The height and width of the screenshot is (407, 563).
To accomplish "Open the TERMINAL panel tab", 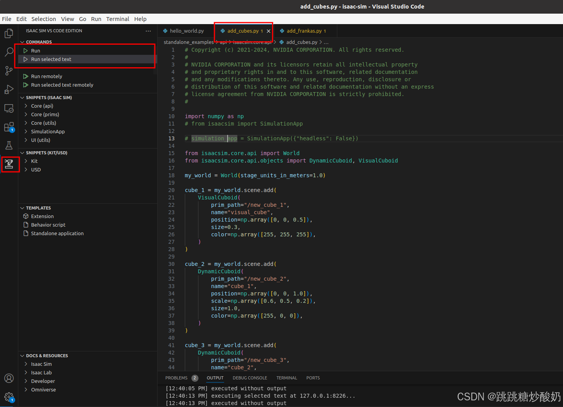I will coord(287,377).
